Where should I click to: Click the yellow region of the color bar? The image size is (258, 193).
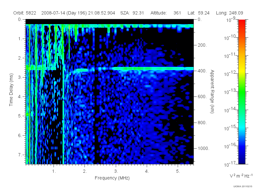tap(242, 70)
